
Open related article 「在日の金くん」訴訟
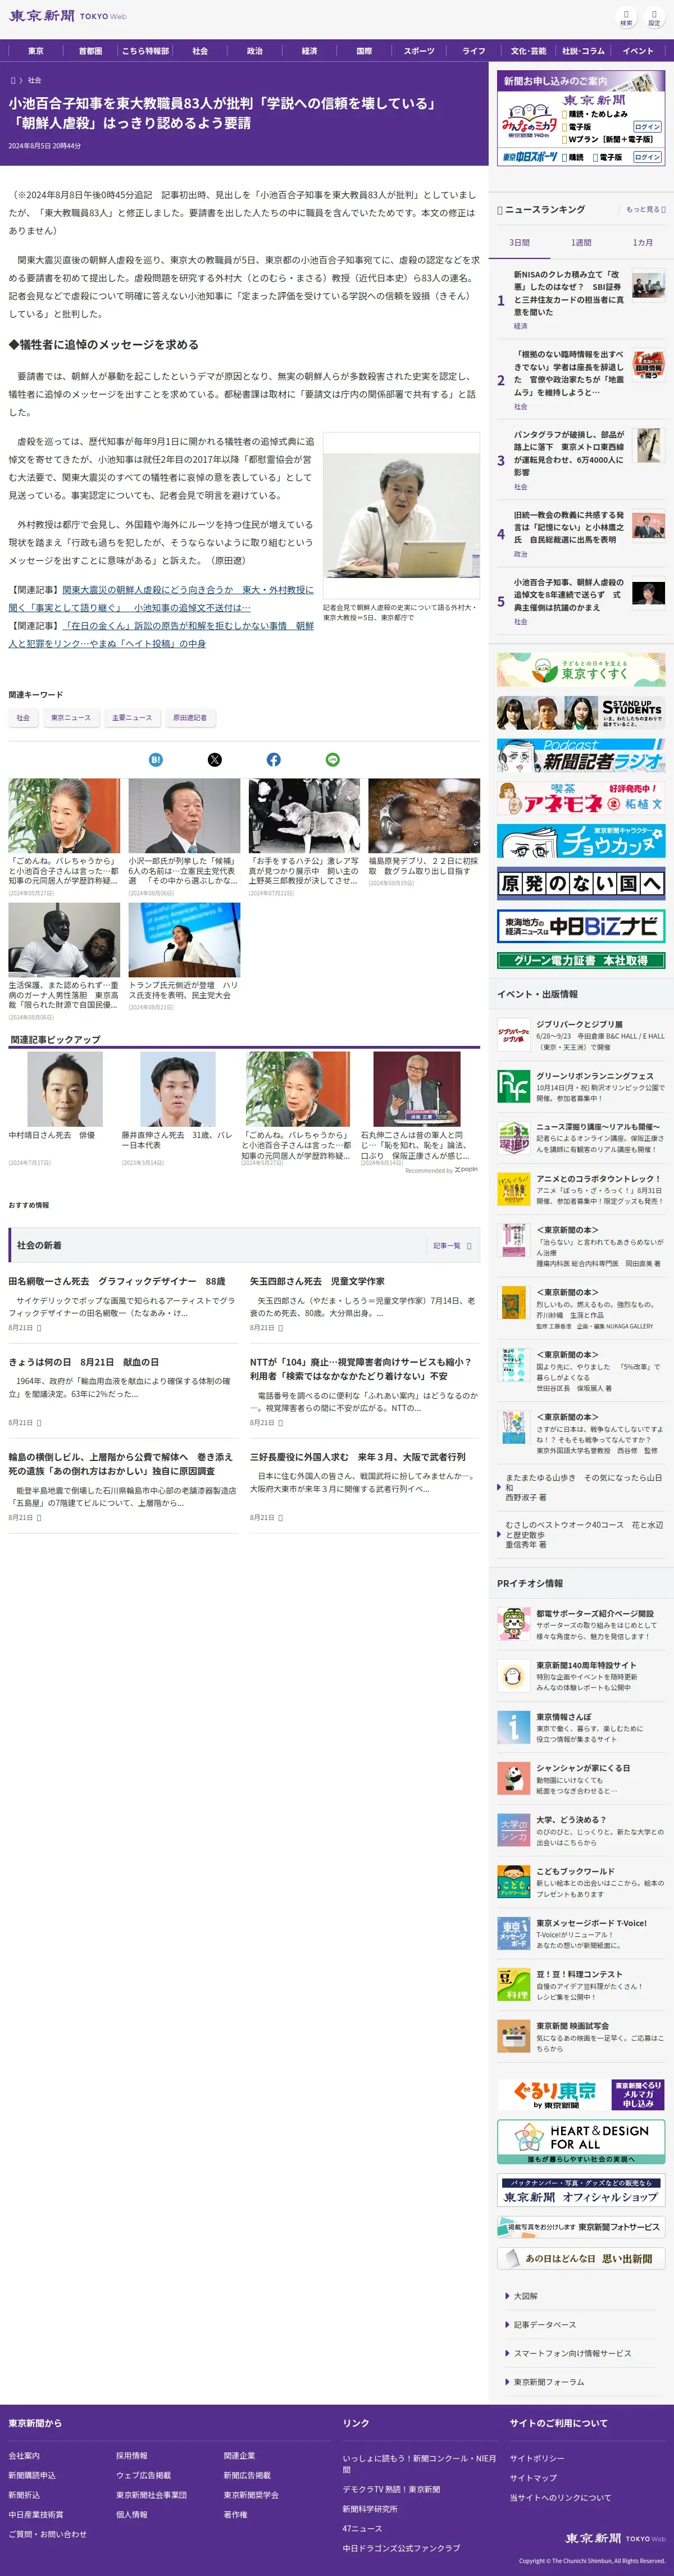tap(161, 634)
